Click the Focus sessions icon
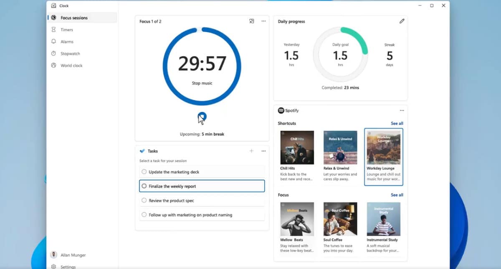The width and height of the screenshot is (501, 269). tap(53, 18)
